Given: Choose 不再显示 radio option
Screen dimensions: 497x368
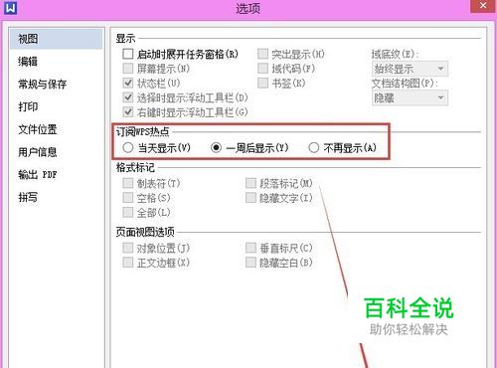Looking at the screenshot, I should [x=313, y=147].
